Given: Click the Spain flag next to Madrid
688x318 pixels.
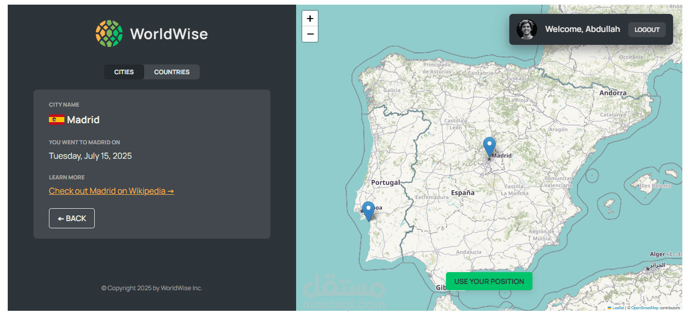Looking at the screenshot, I should click(57, 120).
